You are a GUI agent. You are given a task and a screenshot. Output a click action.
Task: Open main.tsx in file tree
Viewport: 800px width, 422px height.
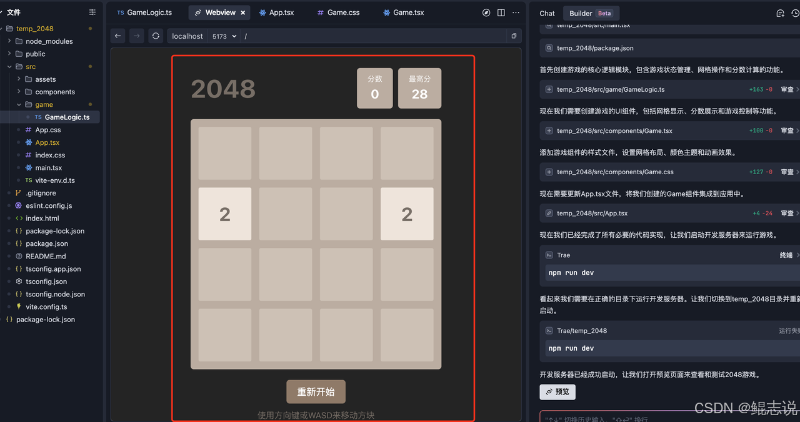pos(48,168)
